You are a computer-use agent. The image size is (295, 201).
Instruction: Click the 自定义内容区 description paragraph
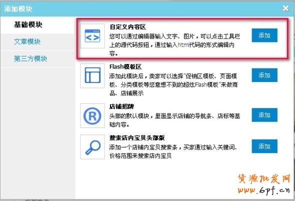[175, 45]
